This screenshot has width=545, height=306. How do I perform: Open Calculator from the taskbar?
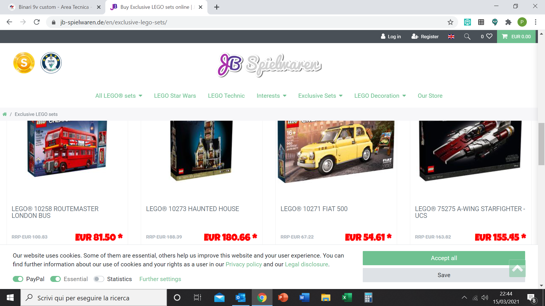click(368, 297)
